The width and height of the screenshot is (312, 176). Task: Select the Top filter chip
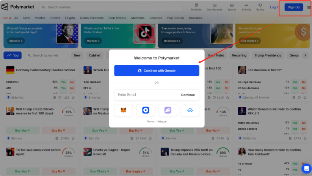tap(13, 55)
